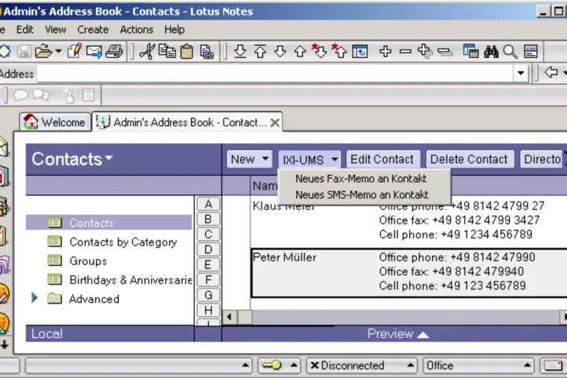Screen dimensions: 567x378
Task: Expand the Advanced folder triangle
Action: pos(34,298)
